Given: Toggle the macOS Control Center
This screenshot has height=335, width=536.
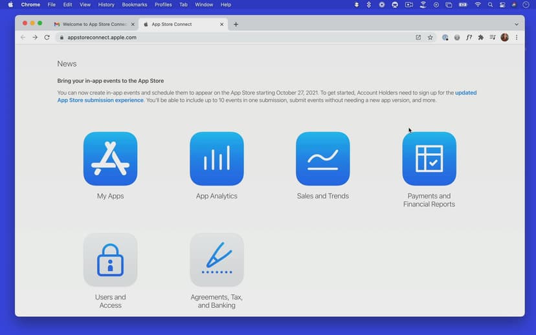Looking at the screenshot, I should 502,5.
